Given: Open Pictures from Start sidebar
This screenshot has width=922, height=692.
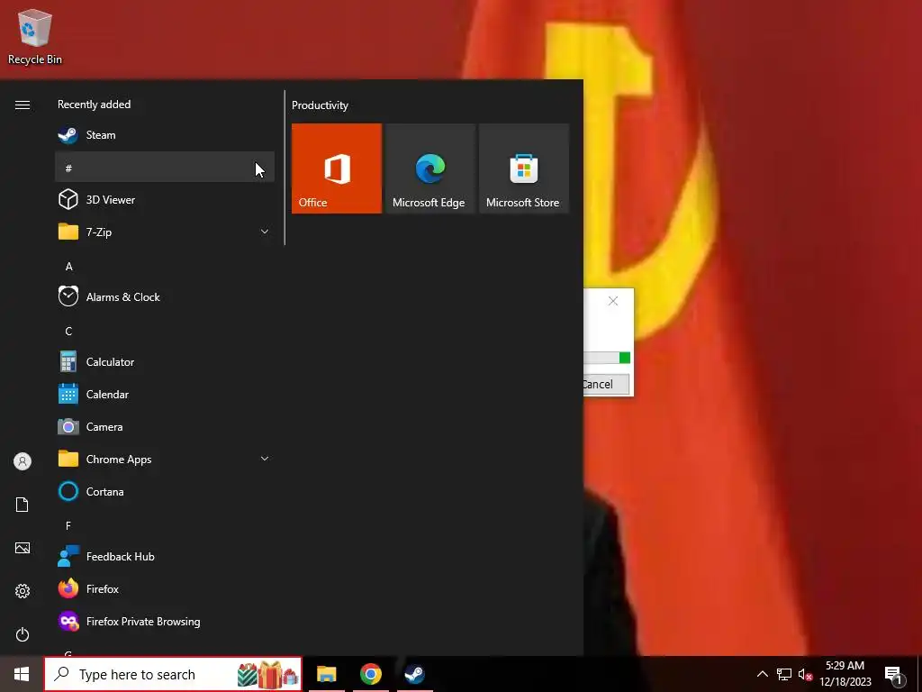Looking at the screenshot, I should coord(23,548).
